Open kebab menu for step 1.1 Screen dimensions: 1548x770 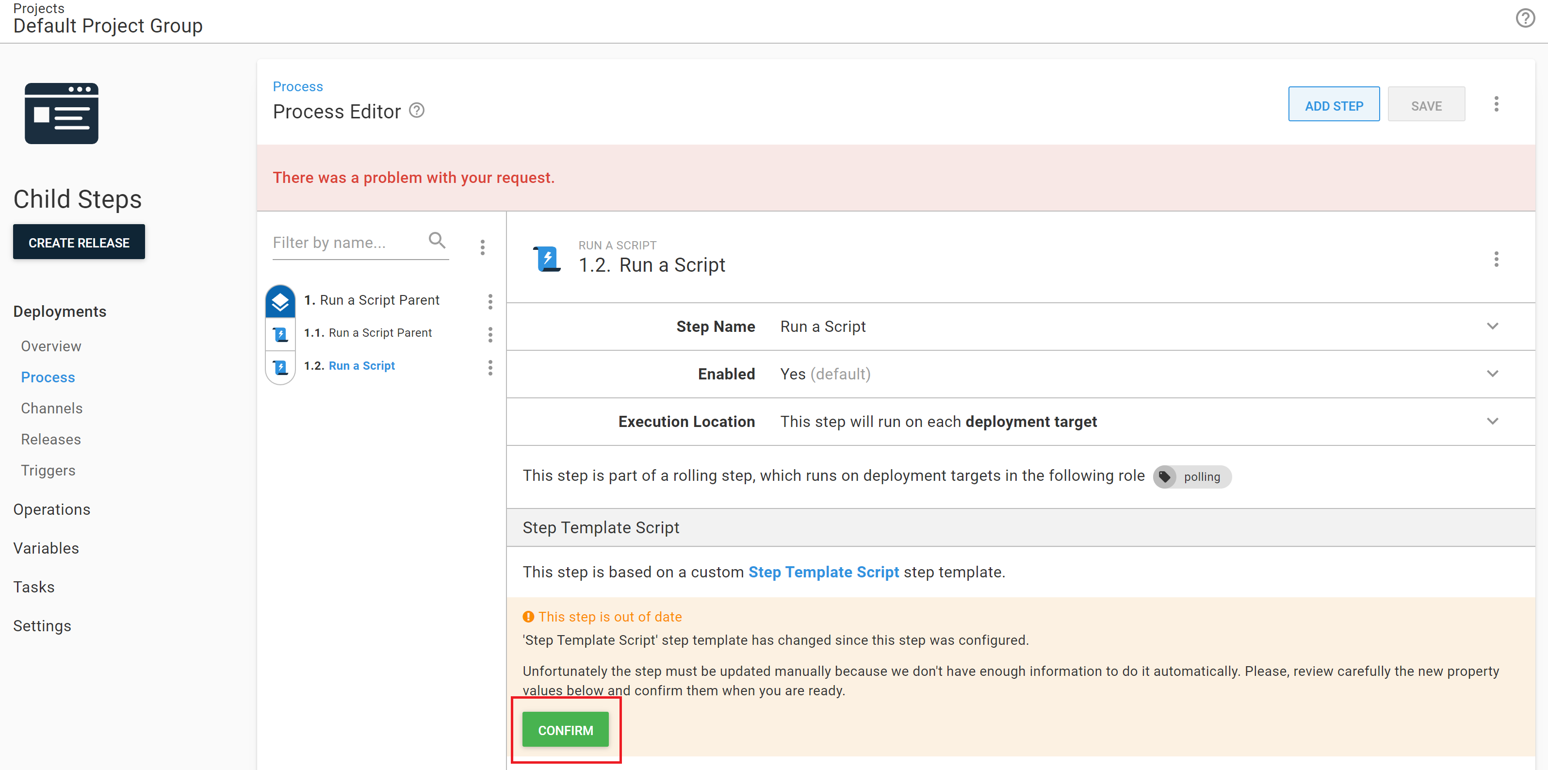491,335
